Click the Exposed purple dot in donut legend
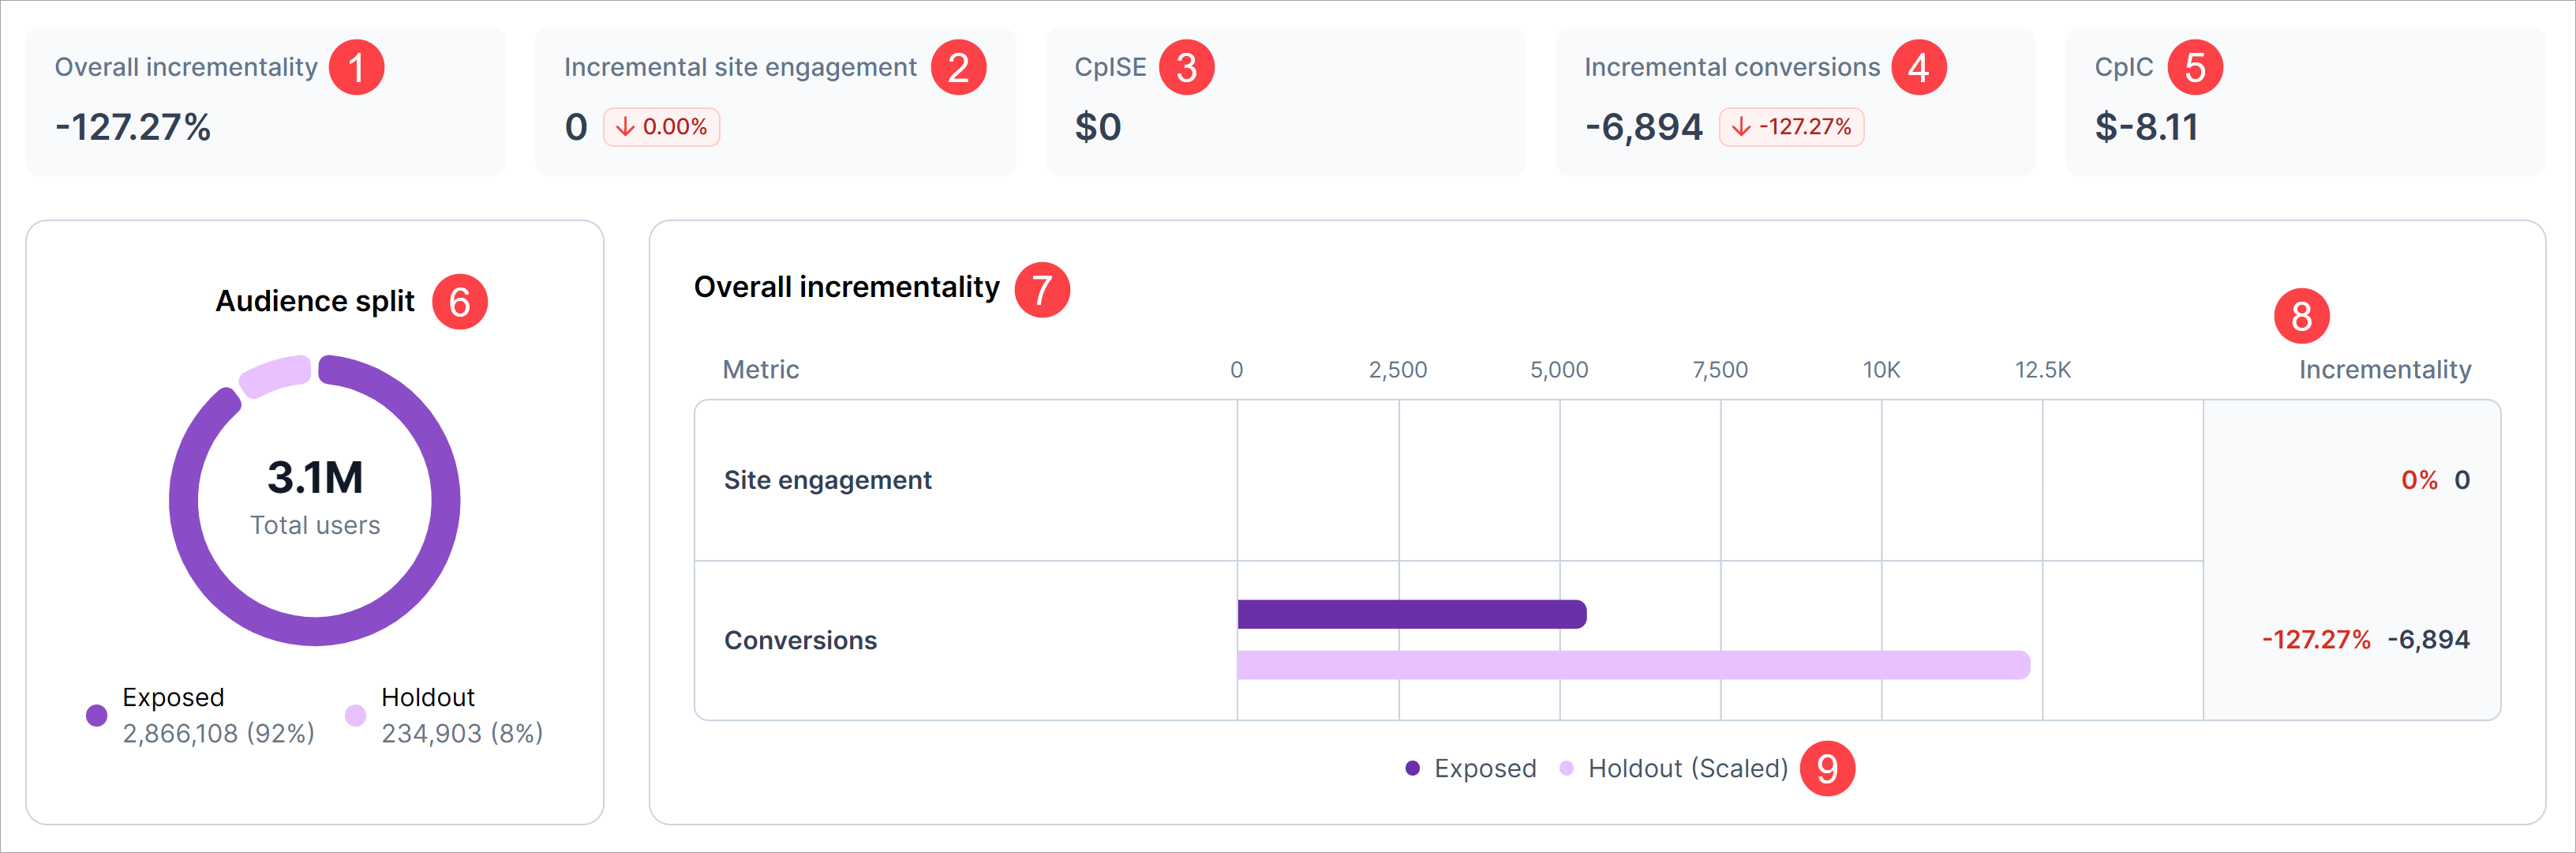Image resolution: width=2576 pixels, height=853 pixels. 97,715
